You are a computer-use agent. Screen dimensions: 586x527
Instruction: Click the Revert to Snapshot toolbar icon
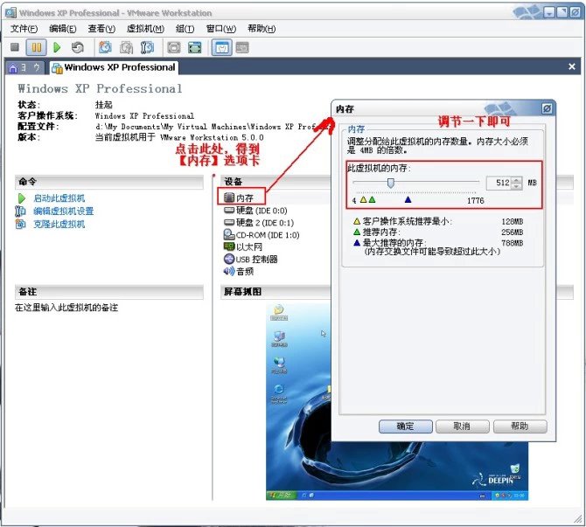(126, 47)
